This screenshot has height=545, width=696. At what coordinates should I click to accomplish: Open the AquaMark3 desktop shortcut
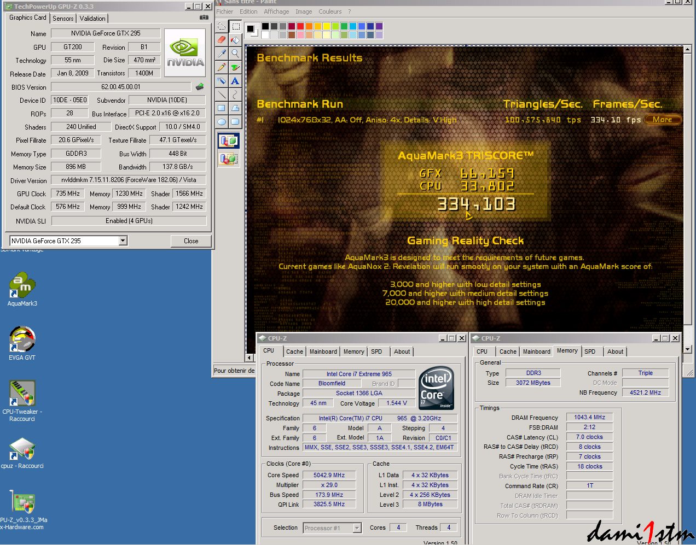pos(22,290)
